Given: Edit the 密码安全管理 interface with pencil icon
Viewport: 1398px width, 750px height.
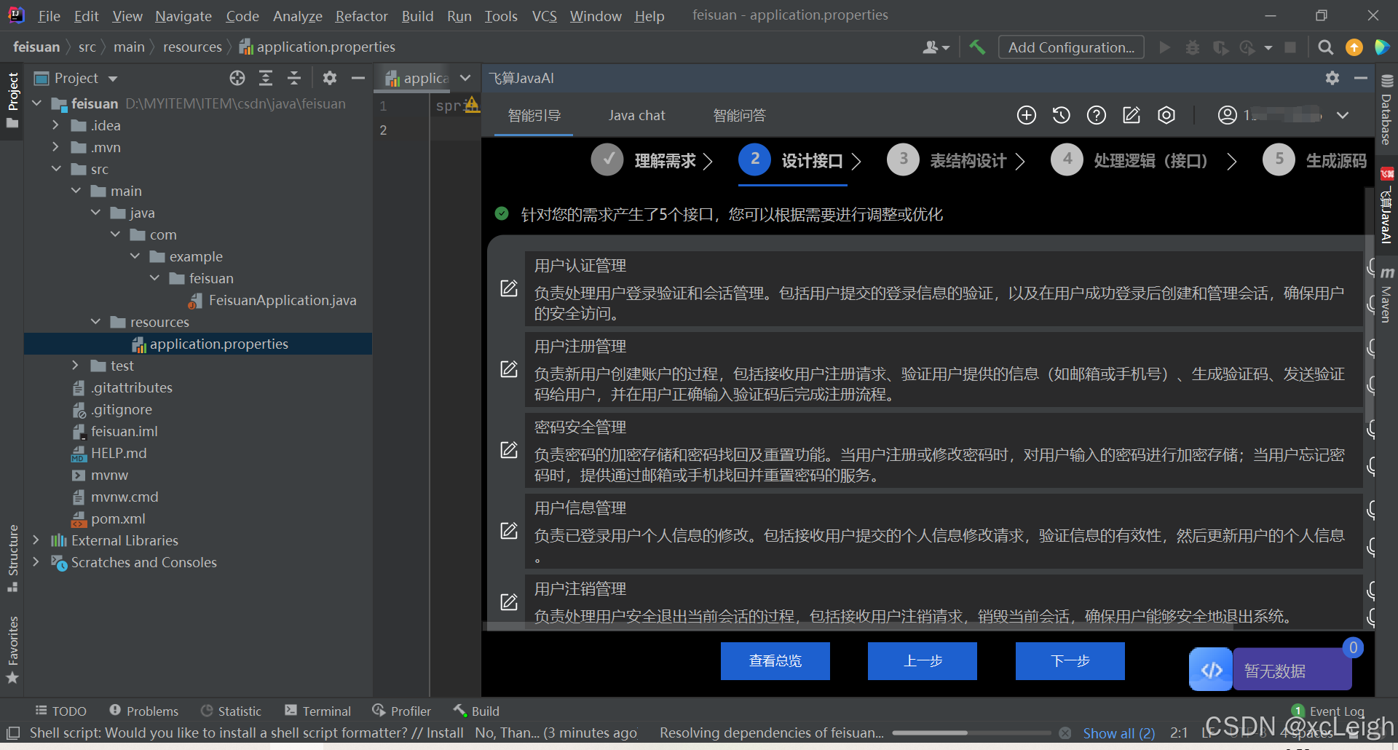Looking at the screenshot, I should click(508, 450).
